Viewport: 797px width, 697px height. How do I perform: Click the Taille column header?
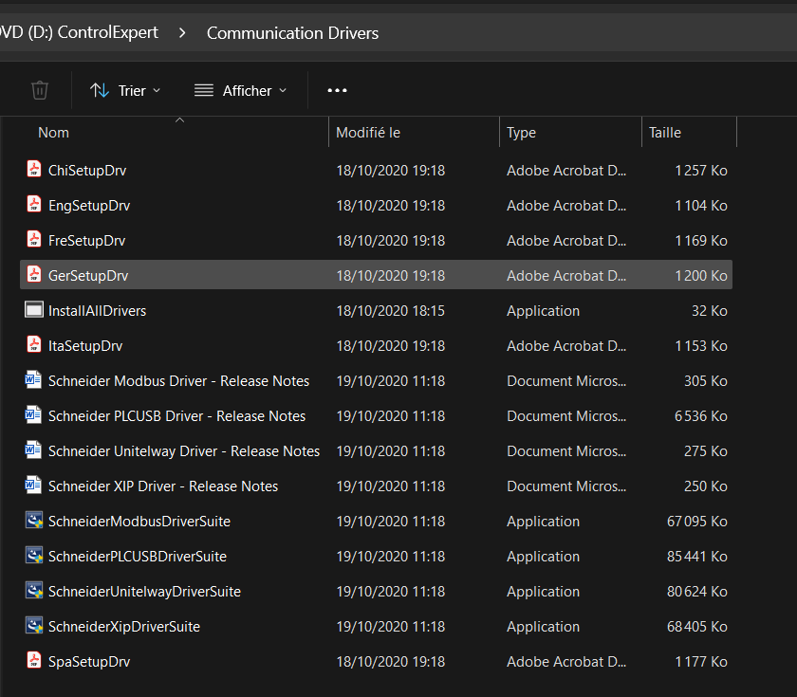665,133
